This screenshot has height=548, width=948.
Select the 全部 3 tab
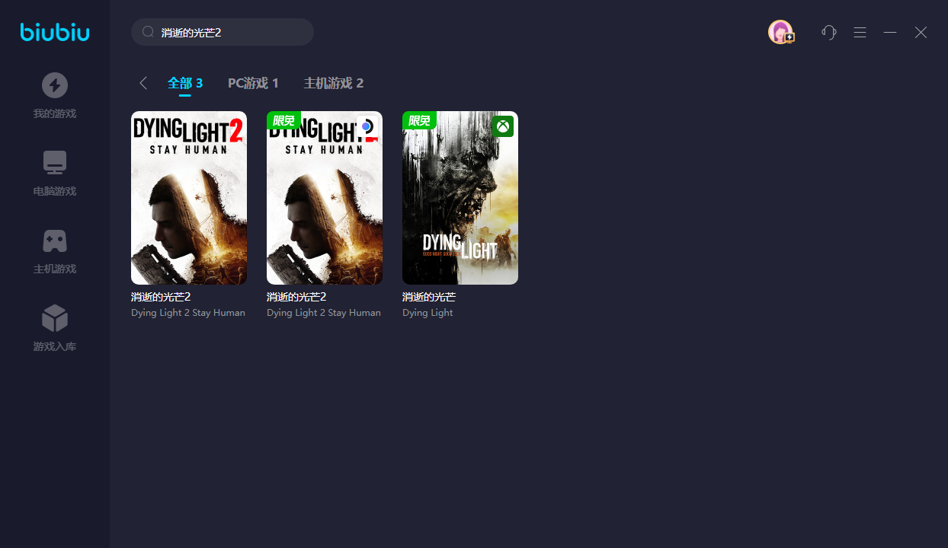click(185, 83)
